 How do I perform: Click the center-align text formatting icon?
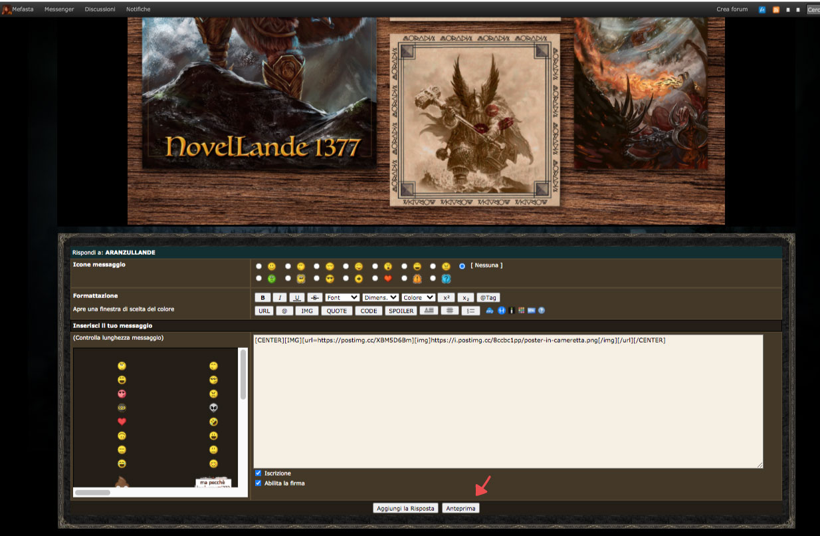click(450, 311)
